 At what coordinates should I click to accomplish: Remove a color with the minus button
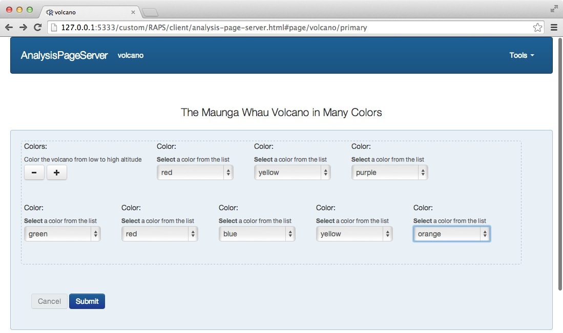(34, 173)
